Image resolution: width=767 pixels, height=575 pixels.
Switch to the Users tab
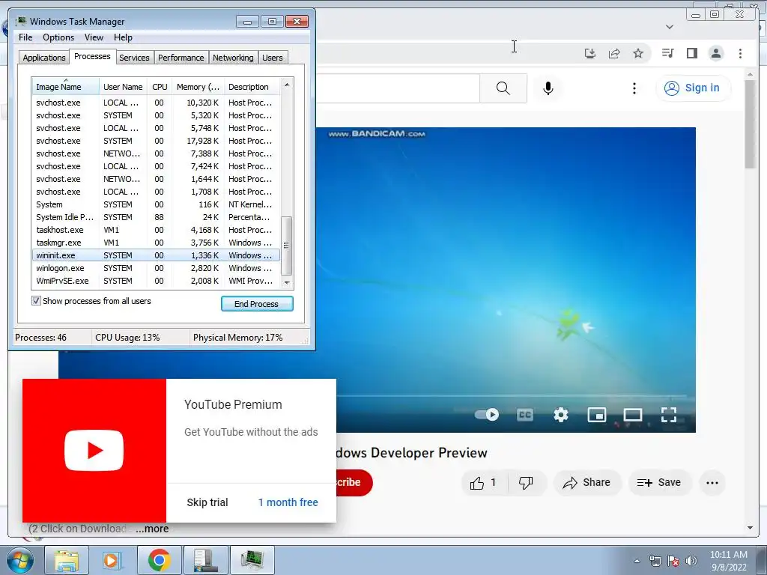(x=273, y=58)
